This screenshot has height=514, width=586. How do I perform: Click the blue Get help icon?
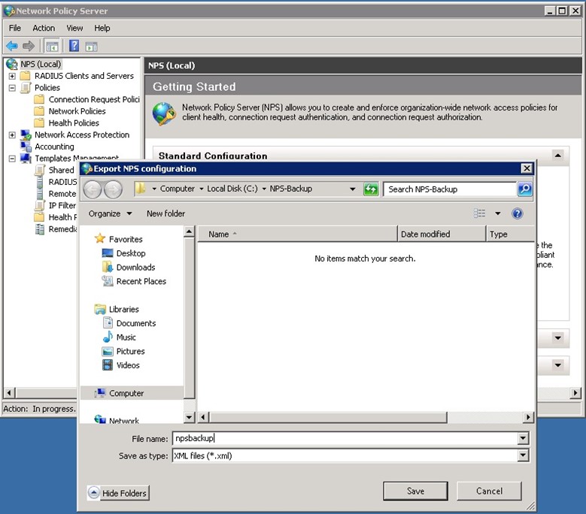point(518,213)
